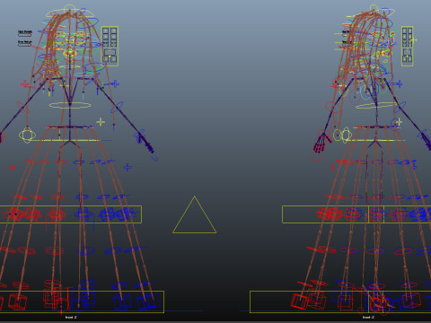Select right rig's red finger joints hand
Image resolution: width=431 pixels, height=323 pixels.
(x=321, y=144)
